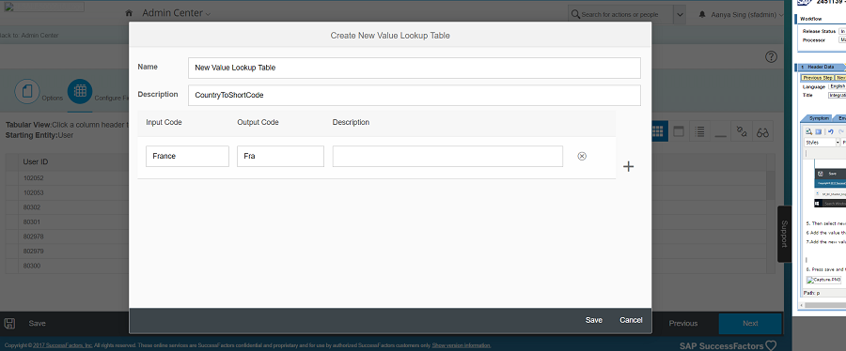
Task: Open the Symptom tab in right window
Action: click(818, 118)
